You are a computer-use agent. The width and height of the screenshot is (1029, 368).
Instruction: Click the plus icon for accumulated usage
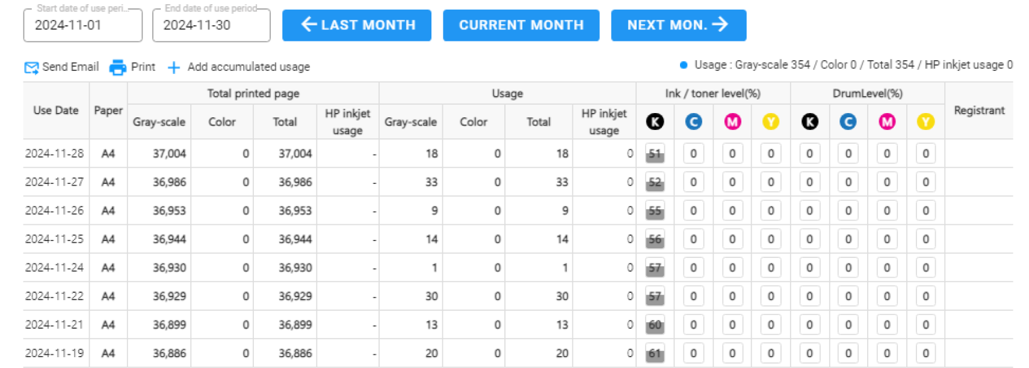pos(173,67)
